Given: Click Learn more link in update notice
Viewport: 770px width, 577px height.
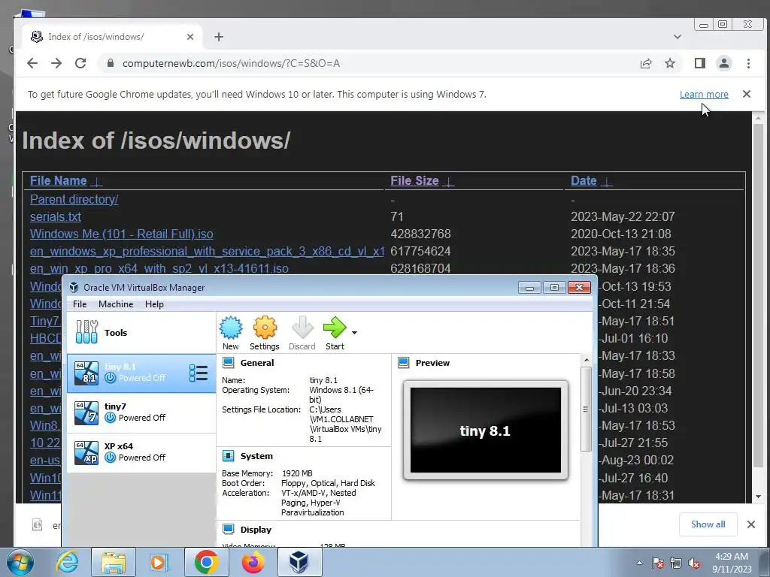Looking at the screenshot, I should tap(704, 94).
